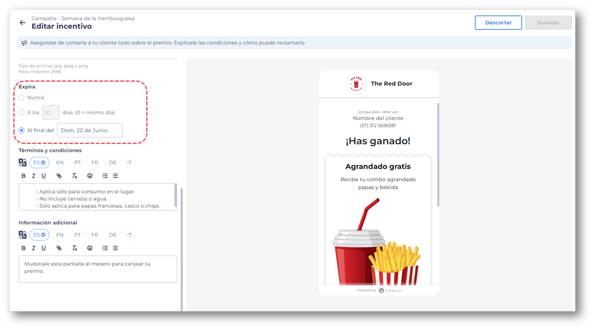
Task: Insert bullet list in Términos y condiciones toolbar
Action: [x=115, y=176]
